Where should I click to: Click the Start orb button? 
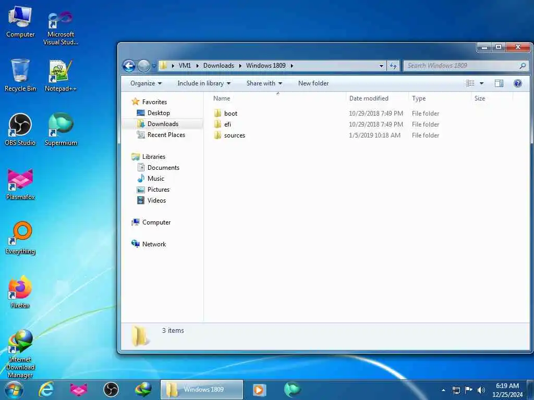[14, 390]
